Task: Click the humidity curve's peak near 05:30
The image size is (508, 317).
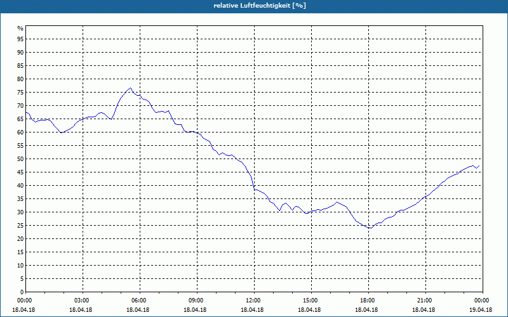Action: tap(130, 87)
